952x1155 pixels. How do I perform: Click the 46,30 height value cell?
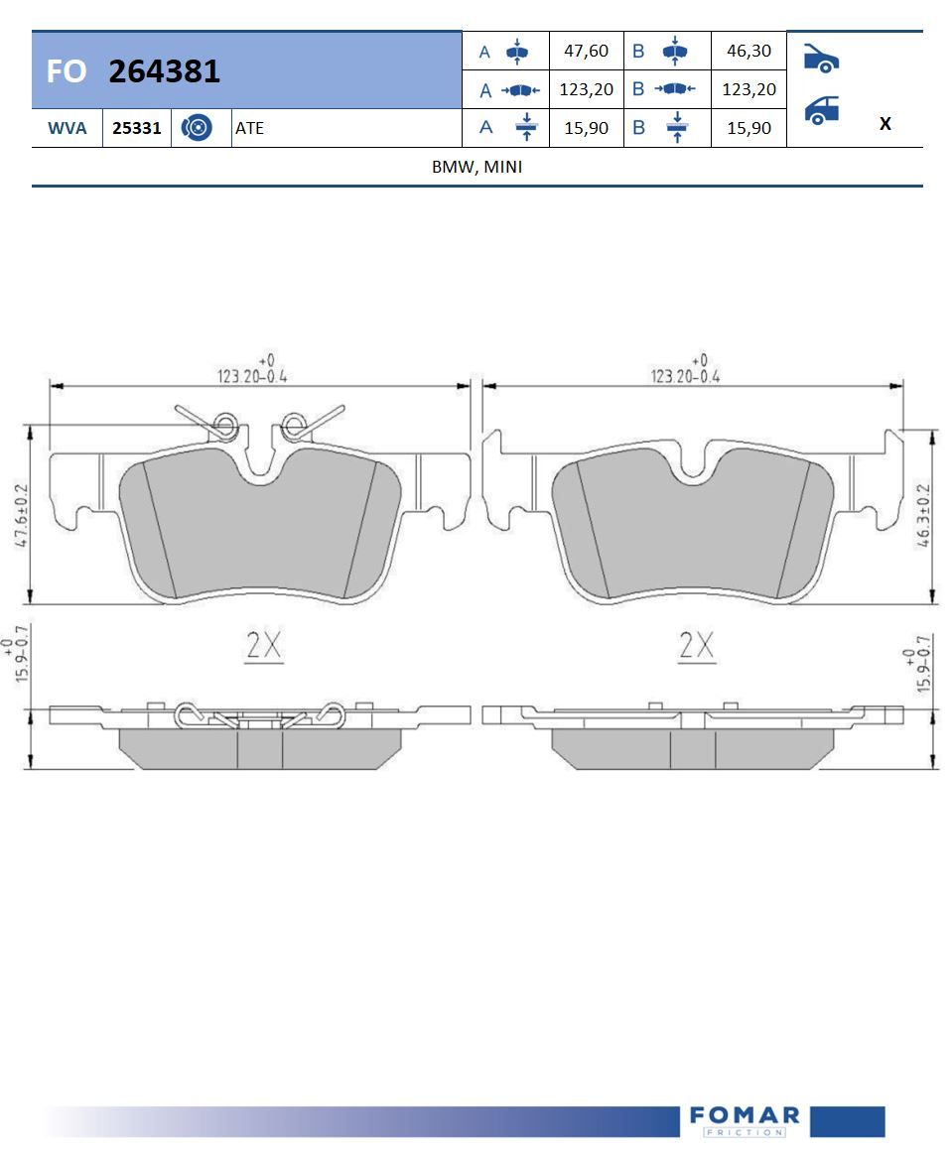click(x=748, y=52)
